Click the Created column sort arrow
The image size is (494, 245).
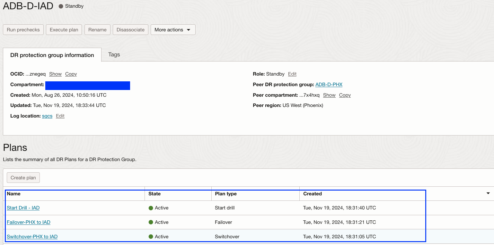(x=488, y=193)
